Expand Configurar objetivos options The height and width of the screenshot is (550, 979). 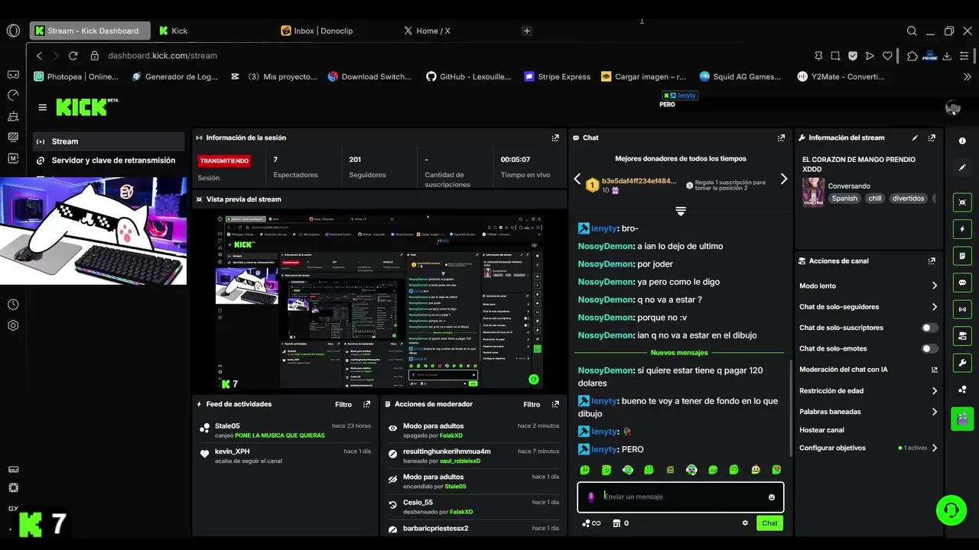pos(935,448)
